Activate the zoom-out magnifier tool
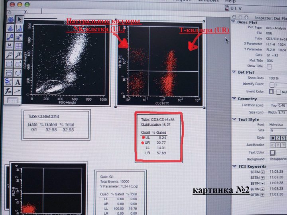Viewport: 287px width, 215px height. click(10, 55)
